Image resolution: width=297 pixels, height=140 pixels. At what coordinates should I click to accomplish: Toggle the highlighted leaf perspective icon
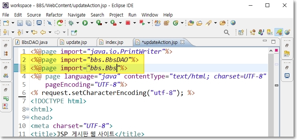point(279,32)
